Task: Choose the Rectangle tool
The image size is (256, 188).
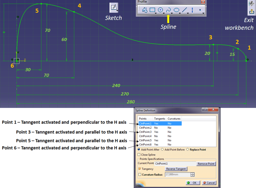Action: tap(152, 10)
